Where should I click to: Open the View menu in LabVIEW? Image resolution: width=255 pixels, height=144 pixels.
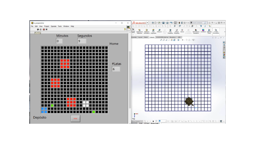41,26
